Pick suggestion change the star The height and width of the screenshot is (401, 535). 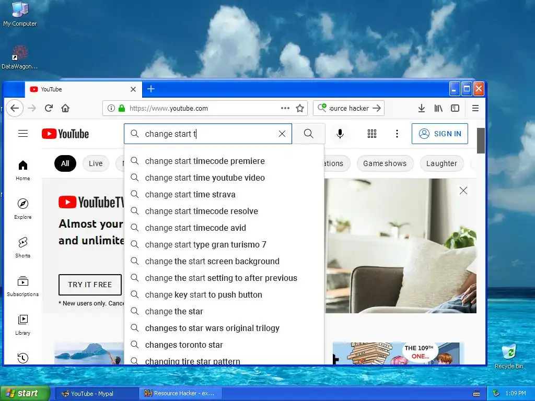(224, 311)
